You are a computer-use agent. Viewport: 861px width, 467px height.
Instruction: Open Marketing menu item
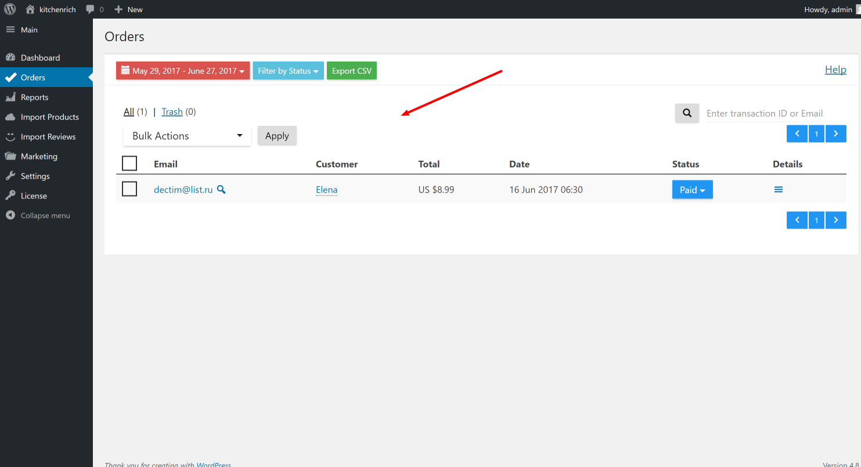click(46, 156)
